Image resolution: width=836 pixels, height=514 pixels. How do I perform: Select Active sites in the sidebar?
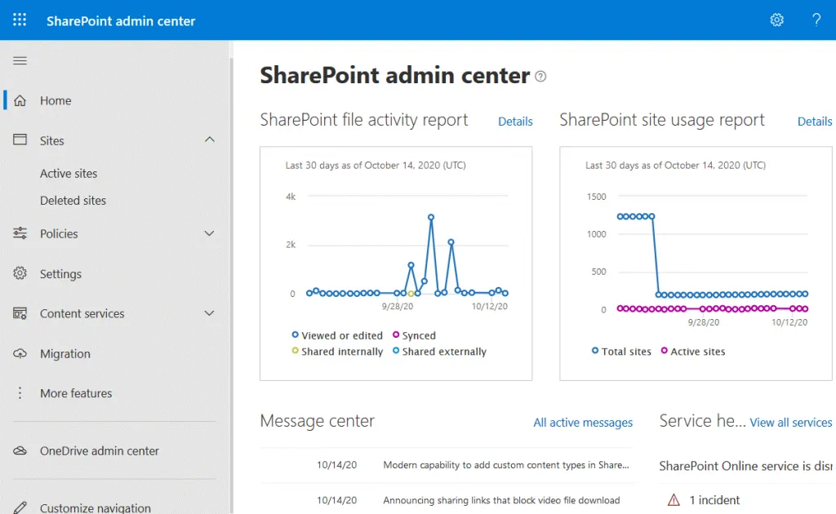point(69,173)
